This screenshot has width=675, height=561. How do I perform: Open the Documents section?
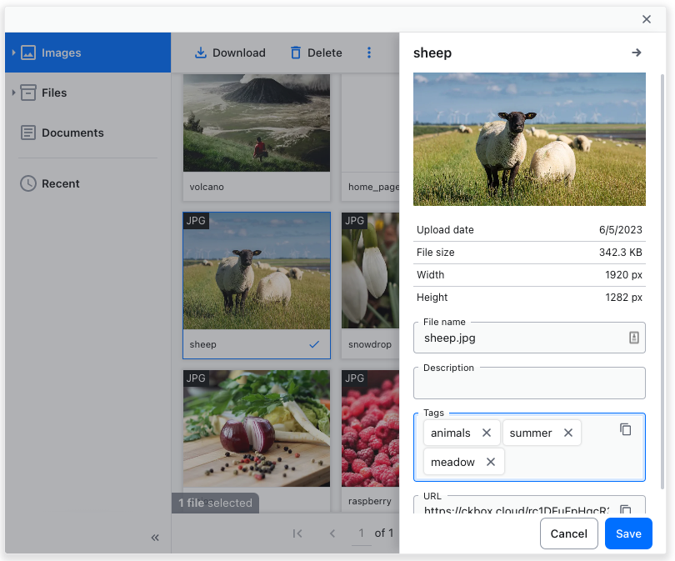coord(72,133)
